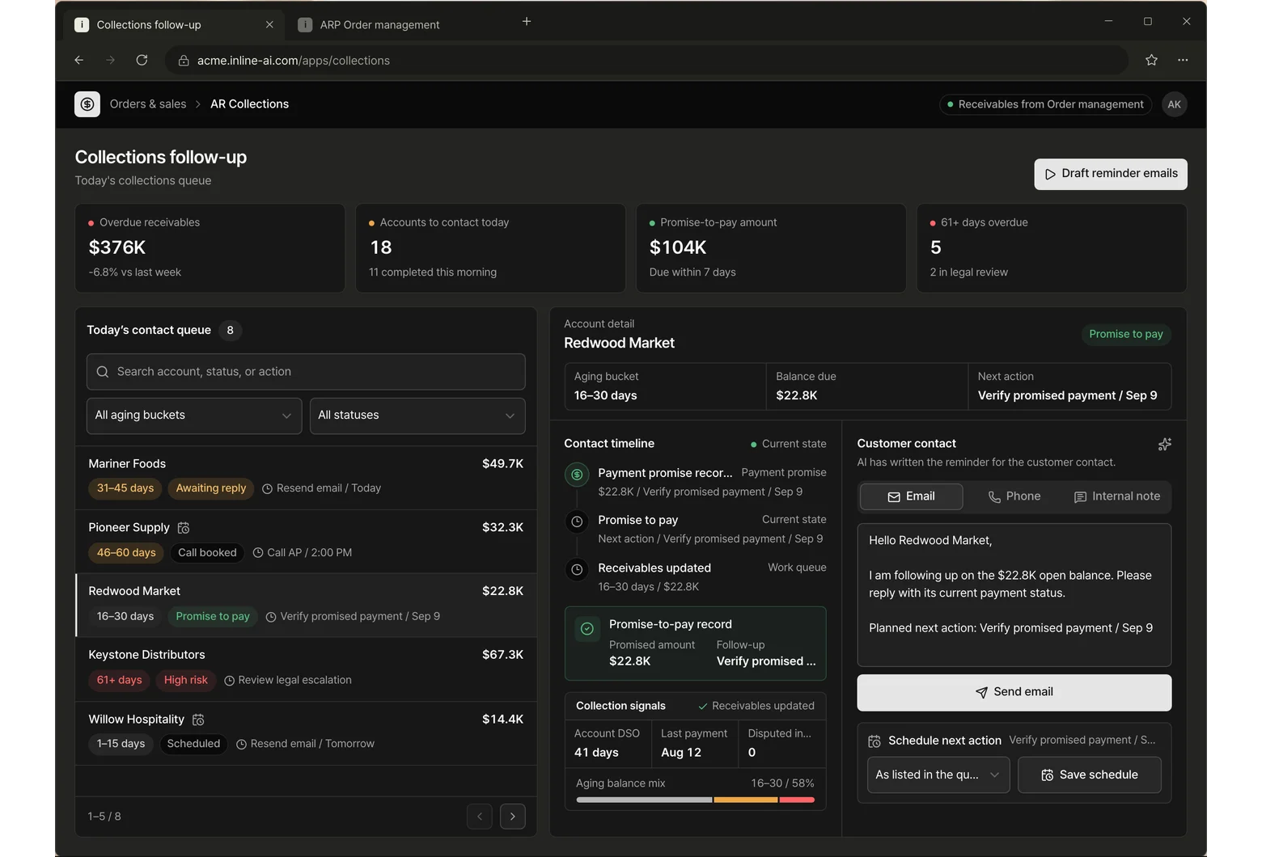Image resolution: width=1262 pixels, height=857 pixels.
Task: Click the calendar icon next to Willow Hospitality
Action: click(x=198, y=720)
